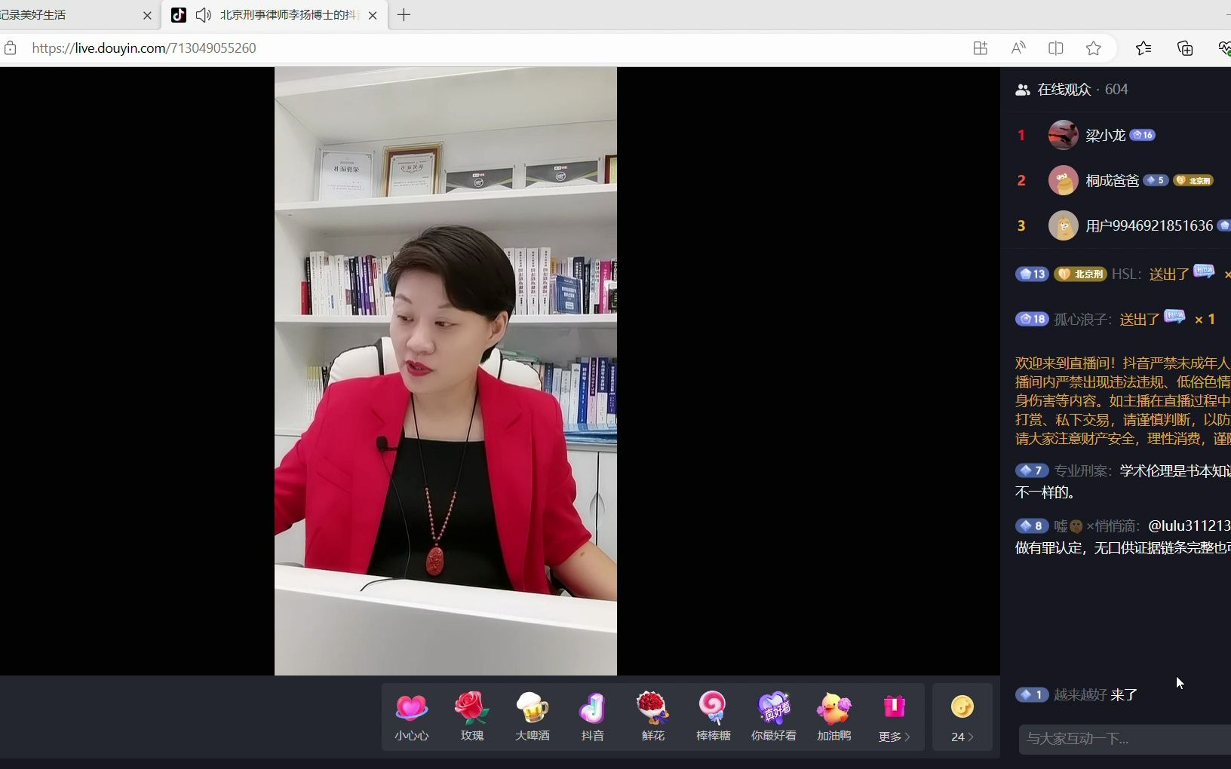Image resolution: width=1231 pixels, height=769 pixels.
Task: Click level 7 badge of 专业刑案
Action: 1032,471
